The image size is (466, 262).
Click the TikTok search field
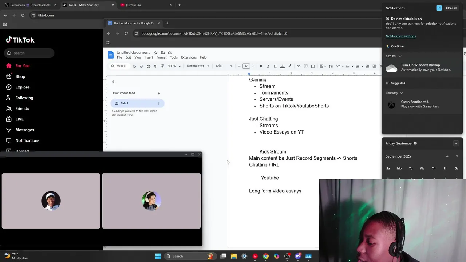tap(30, 53)
